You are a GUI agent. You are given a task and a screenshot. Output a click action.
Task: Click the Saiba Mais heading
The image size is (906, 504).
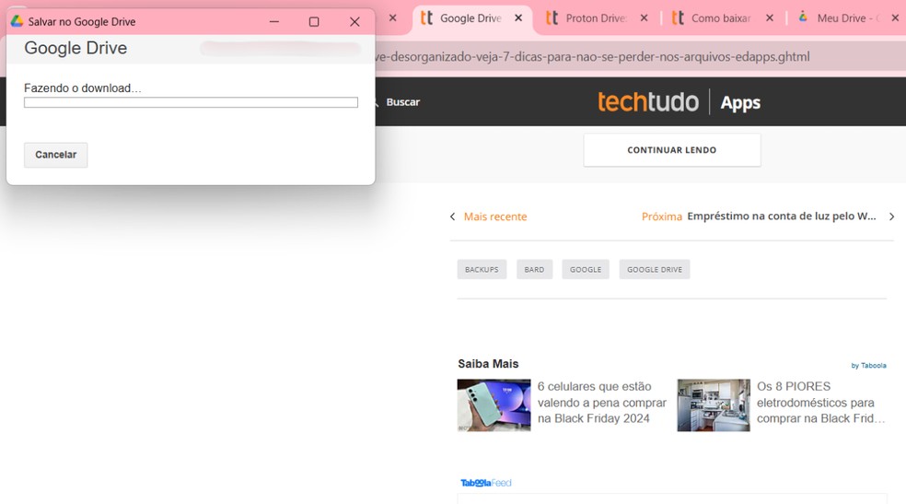(488, 364)
